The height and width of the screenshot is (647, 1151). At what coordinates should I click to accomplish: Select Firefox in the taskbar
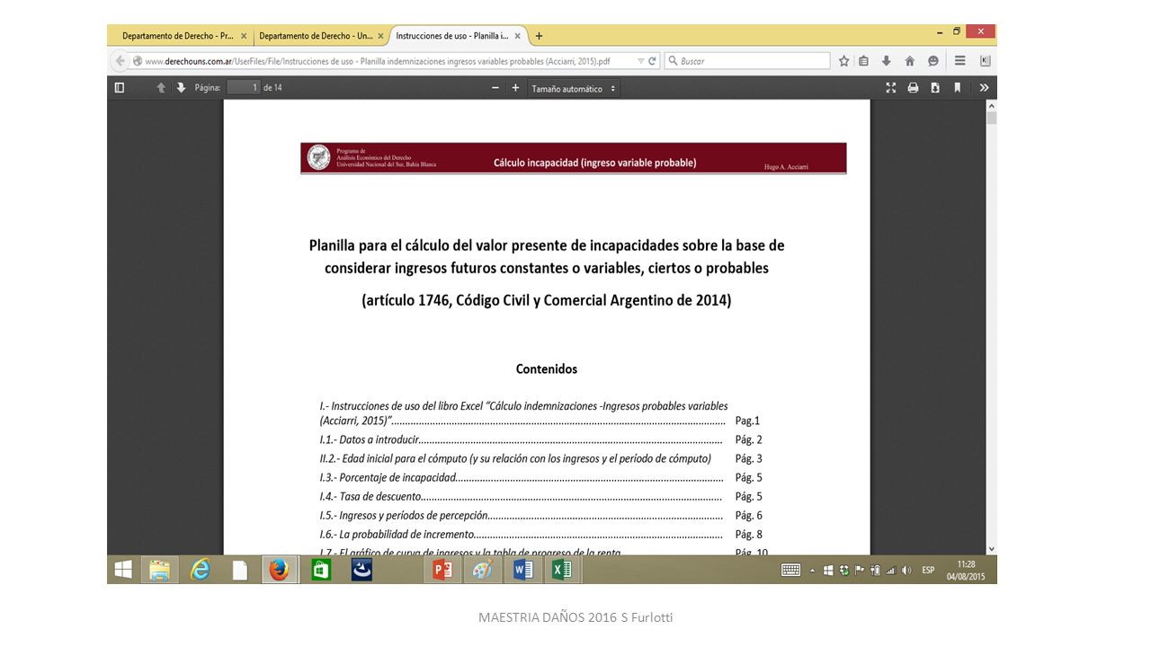279,570
